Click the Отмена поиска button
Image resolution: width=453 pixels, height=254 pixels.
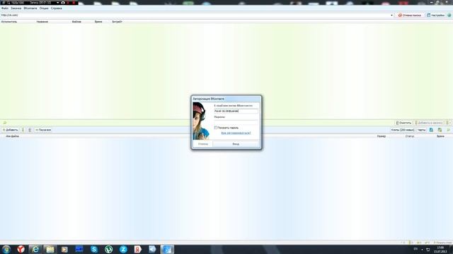coord(410,15)
